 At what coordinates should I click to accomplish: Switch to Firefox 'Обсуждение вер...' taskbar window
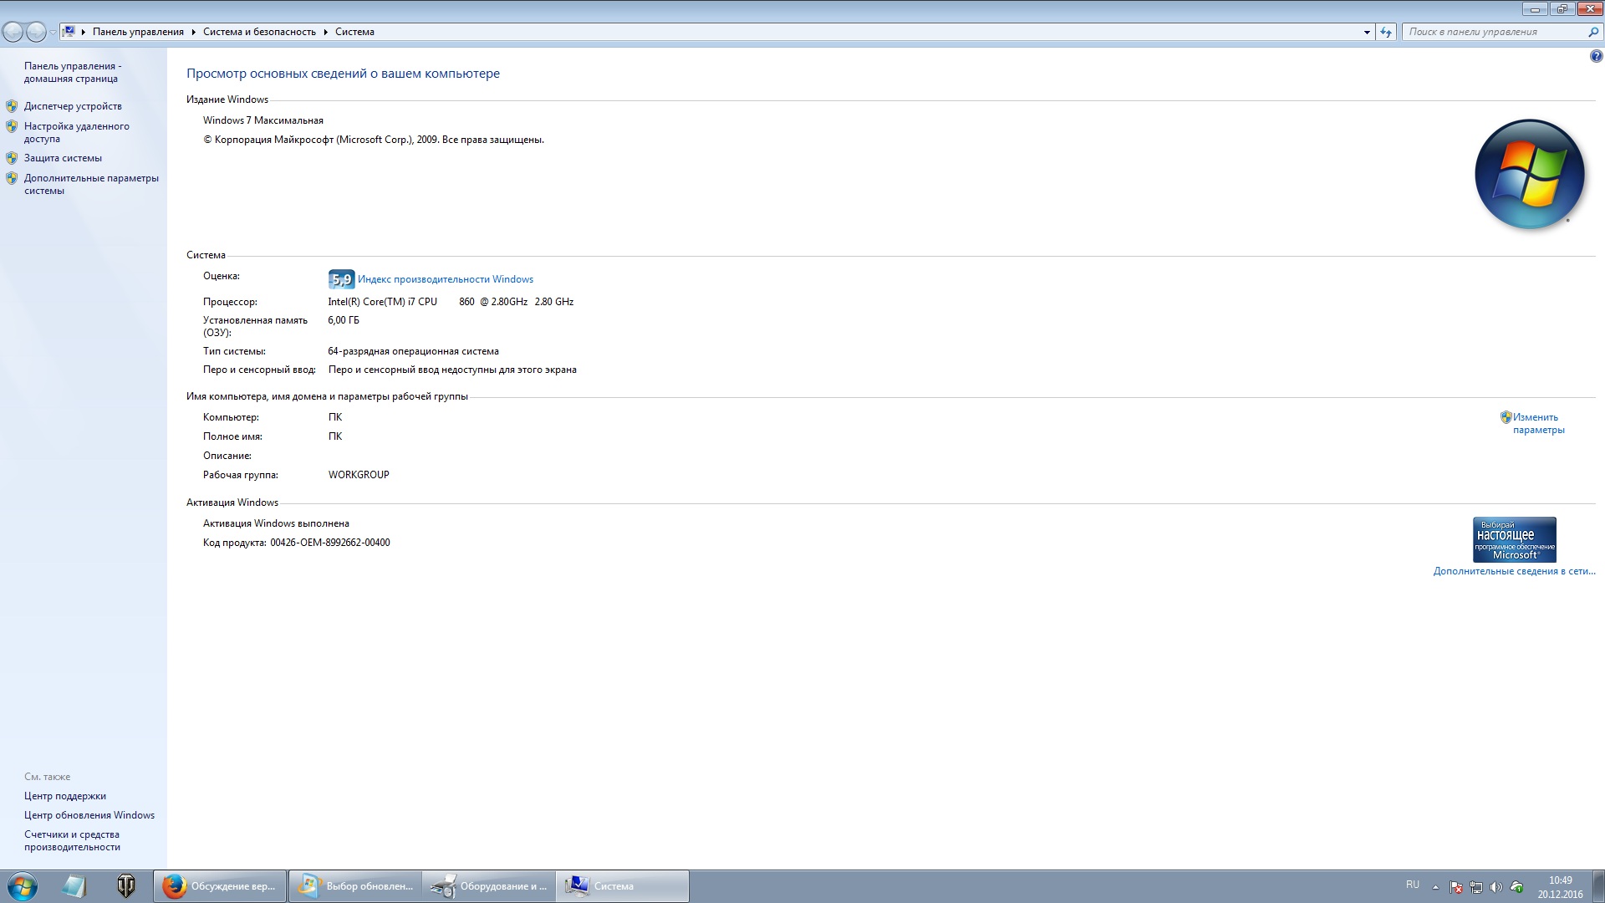[x=220, y=886]
